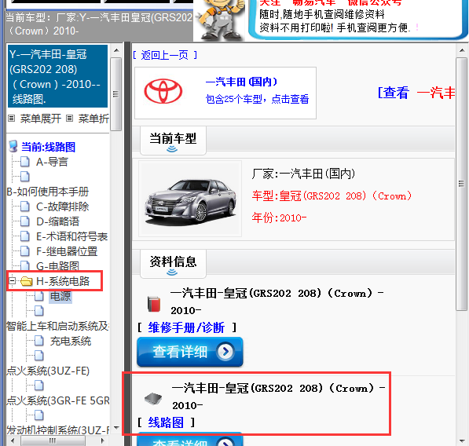This screenshot has height=446, width=469.
Task: Click the page icon next to A-导言
Action: click(25, 162)
